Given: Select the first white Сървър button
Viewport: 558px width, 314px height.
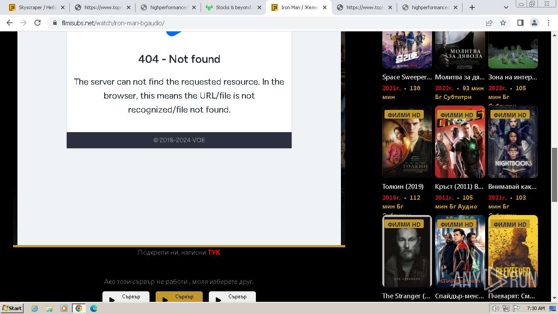Looking at the screenshot, I should [126, 297].
